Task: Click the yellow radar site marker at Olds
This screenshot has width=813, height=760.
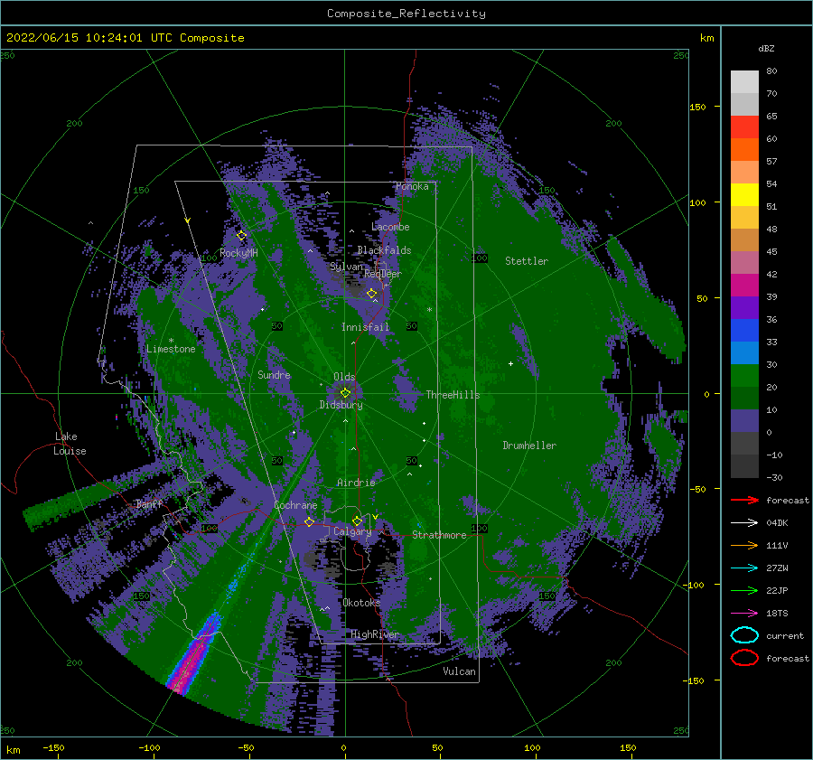Action: coord(345,393)
